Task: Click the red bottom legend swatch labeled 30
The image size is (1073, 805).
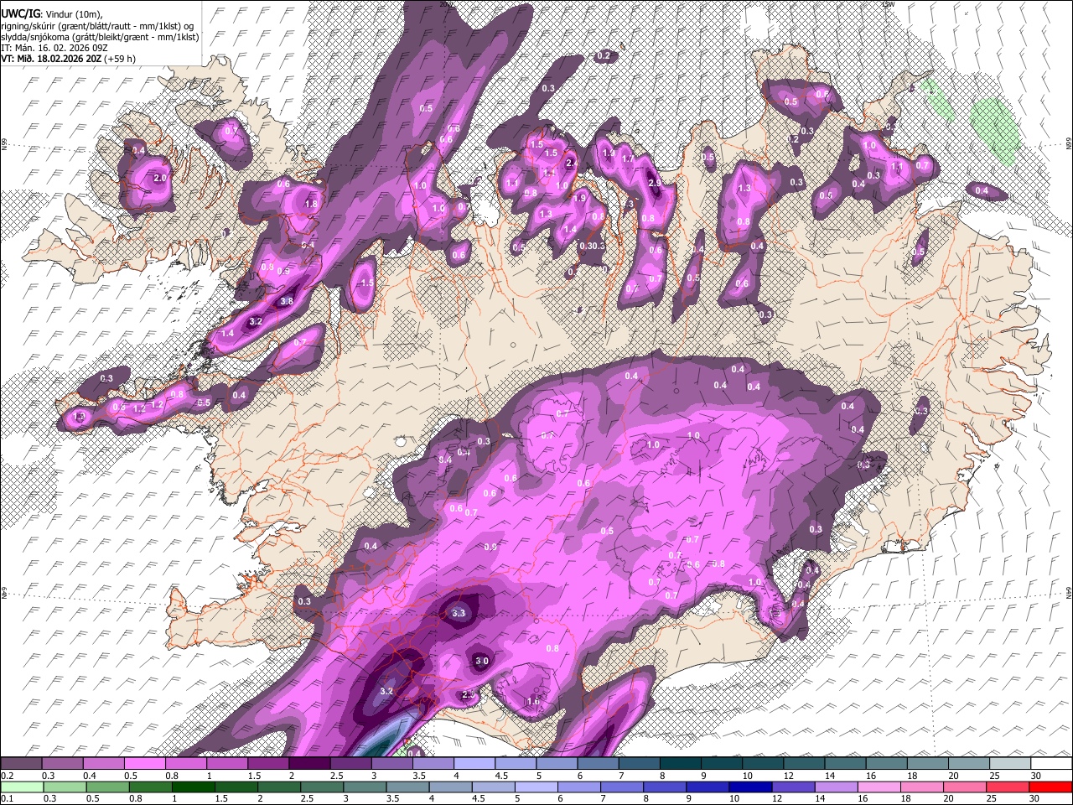Action: [x=1050, y=787]
